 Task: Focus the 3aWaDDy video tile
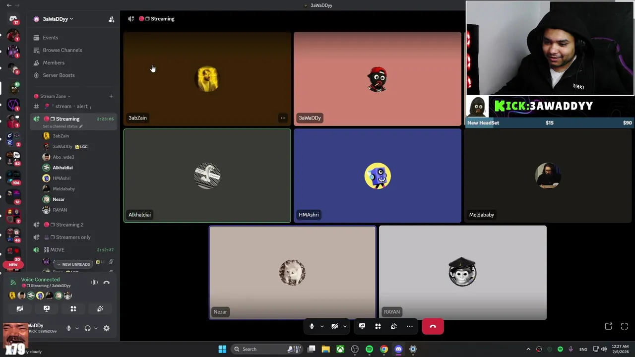(x=378, y=79)
